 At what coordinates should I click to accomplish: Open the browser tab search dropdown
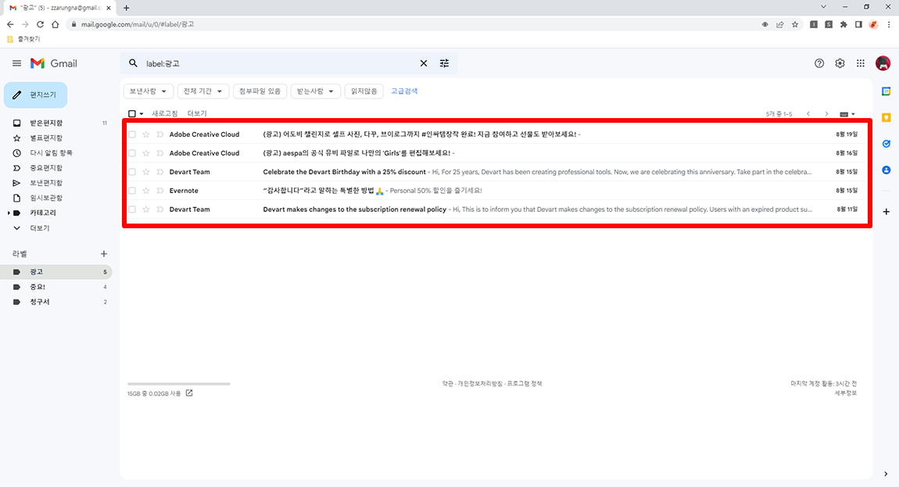pyautogui.click(x=823, y=7)
